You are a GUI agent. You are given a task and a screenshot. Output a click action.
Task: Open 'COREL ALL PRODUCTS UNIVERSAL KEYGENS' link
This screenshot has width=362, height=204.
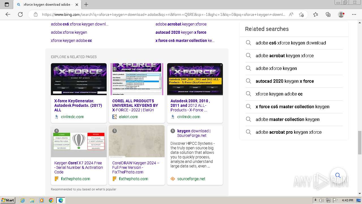(x=135, y=105)
